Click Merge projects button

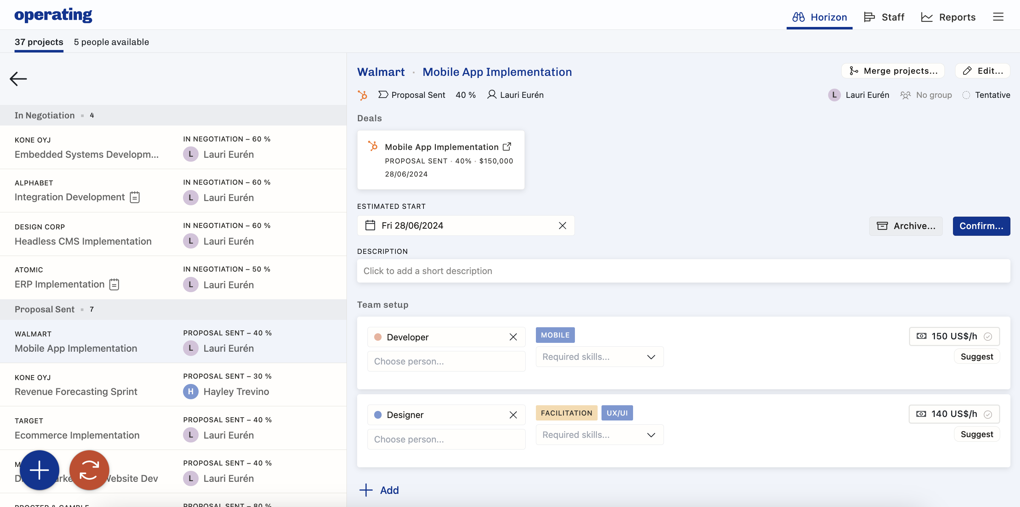point(893,71)
